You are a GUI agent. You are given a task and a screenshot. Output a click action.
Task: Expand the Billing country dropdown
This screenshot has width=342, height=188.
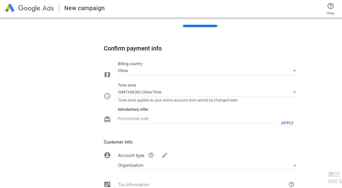[294, 71]
